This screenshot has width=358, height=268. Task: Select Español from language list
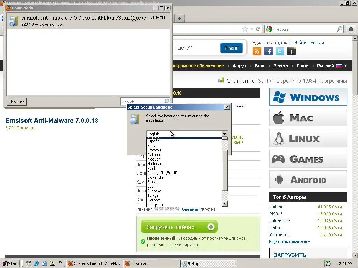tap(184, 141)
